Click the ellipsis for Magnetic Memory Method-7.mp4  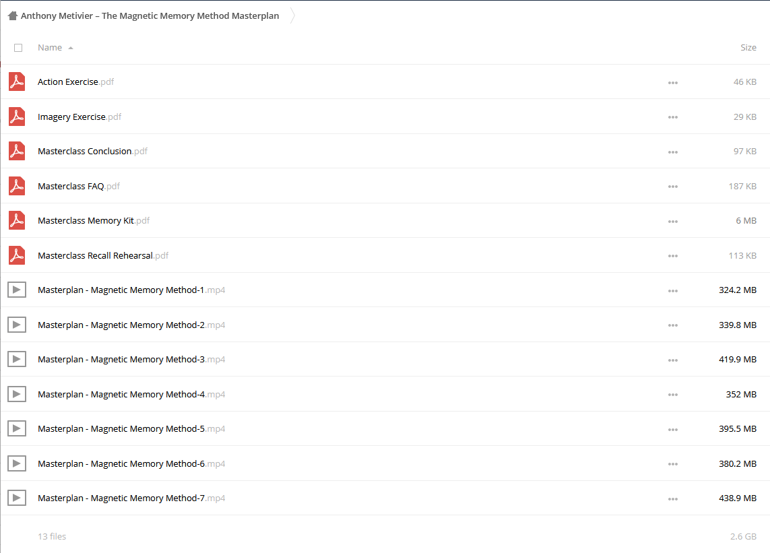(x=673, y=499)
